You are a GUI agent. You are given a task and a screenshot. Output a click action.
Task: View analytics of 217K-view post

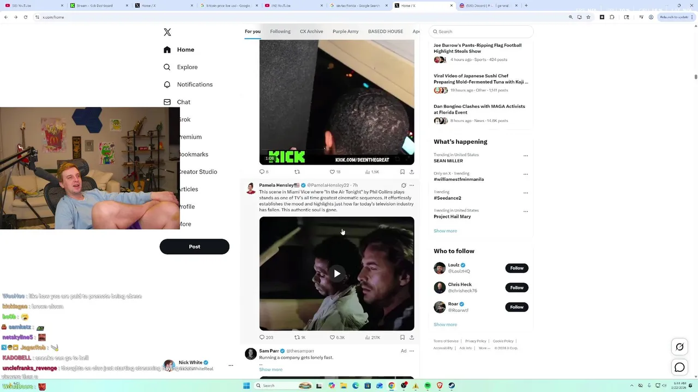click(372, 338)
